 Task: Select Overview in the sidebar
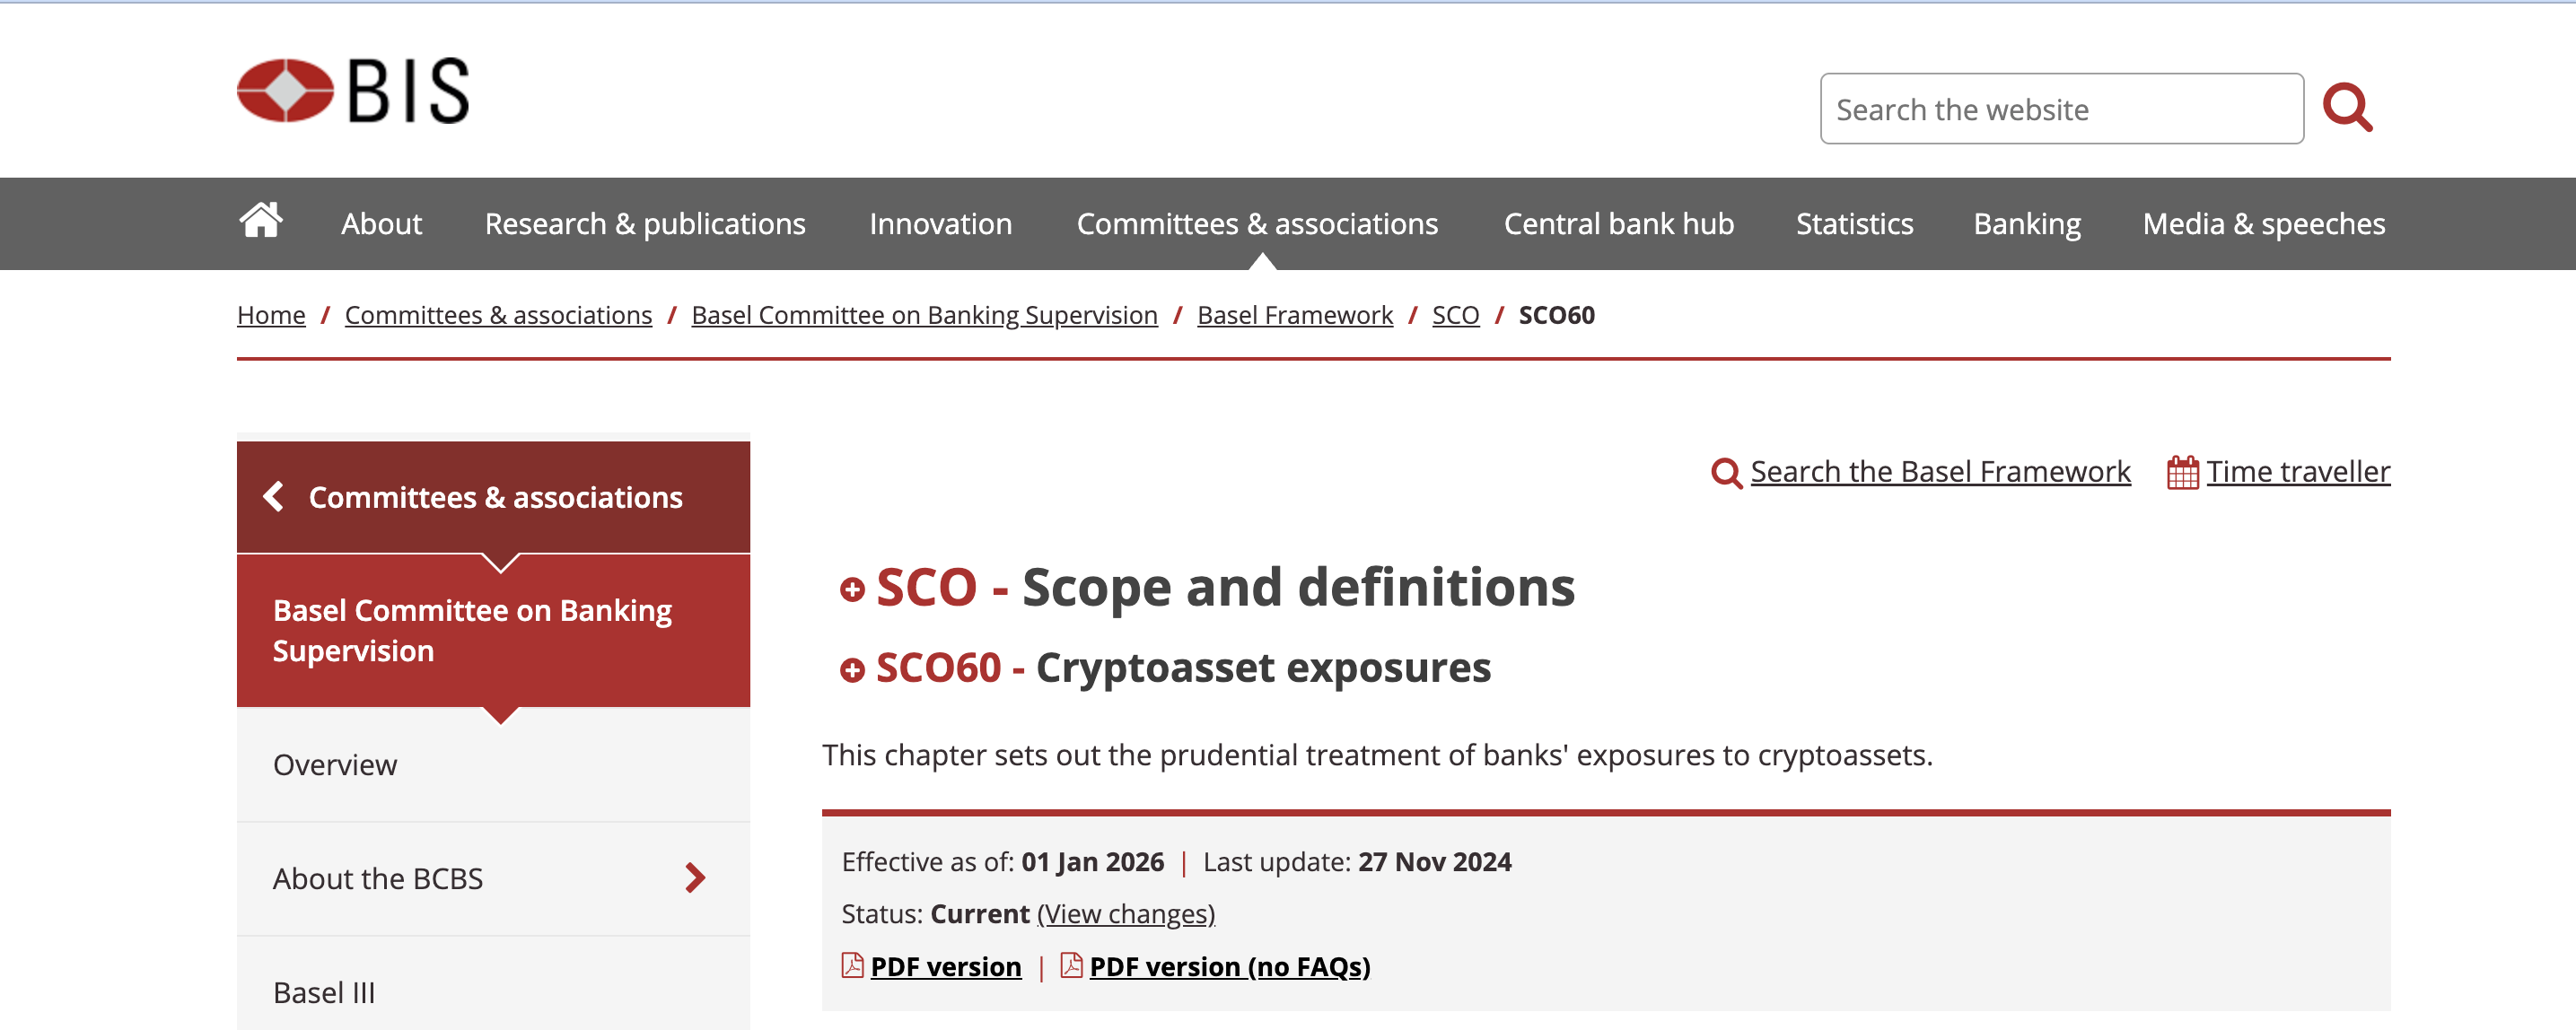pyautogui.click(x=335, y=765)
